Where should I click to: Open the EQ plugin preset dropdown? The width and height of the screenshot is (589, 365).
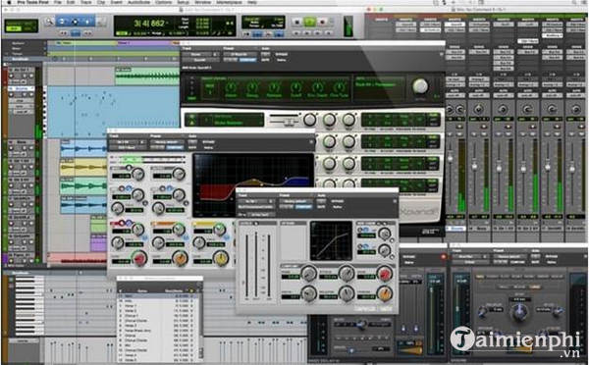[167, 142]
